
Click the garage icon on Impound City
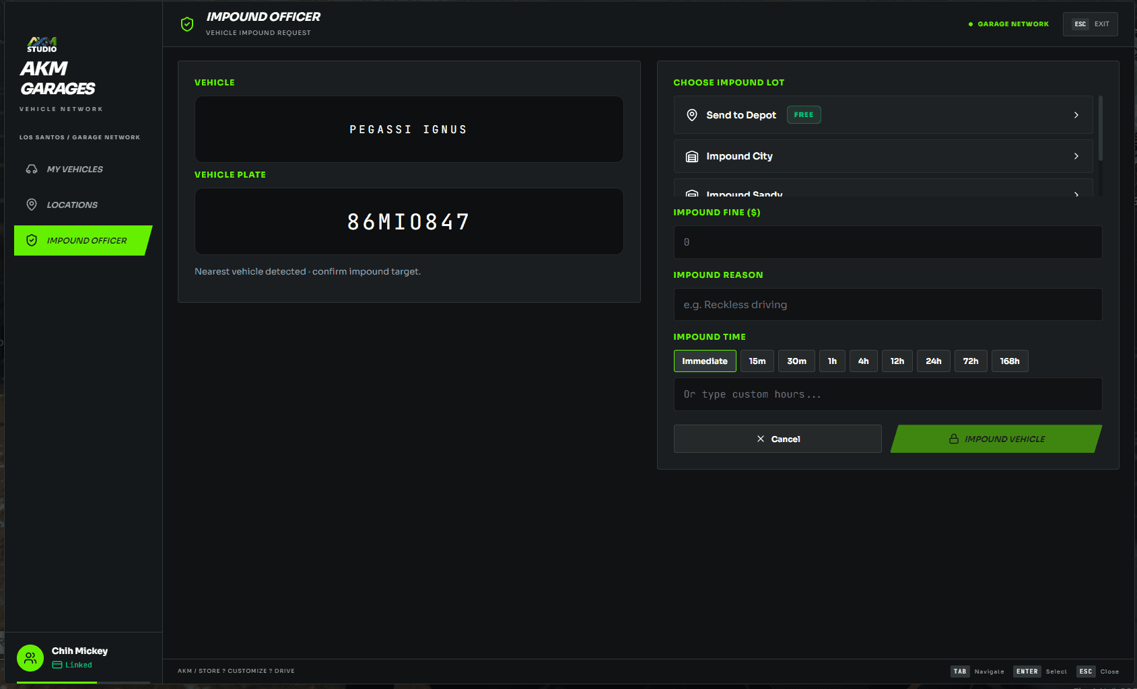tap(691, 156)
